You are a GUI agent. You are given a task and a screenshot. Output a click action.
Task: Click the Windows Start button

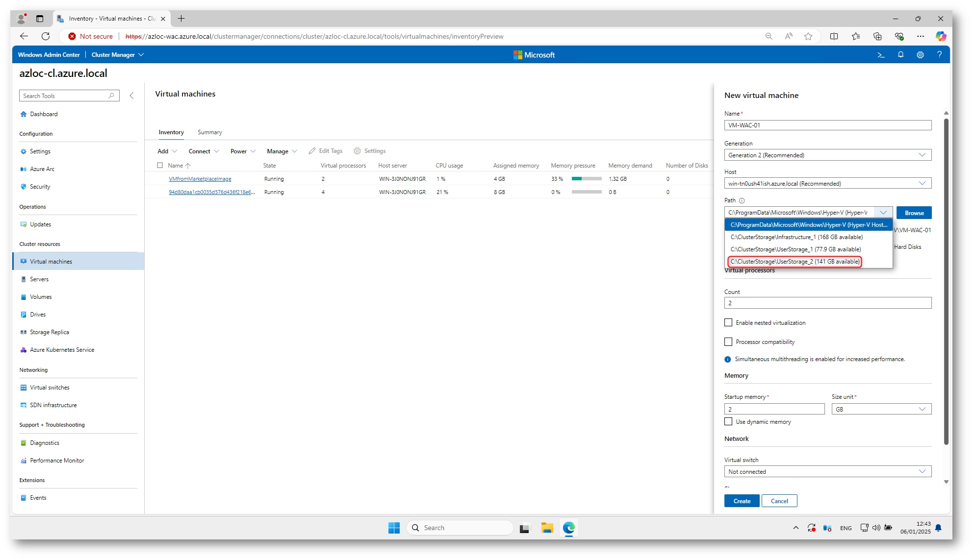coord(394,528)
